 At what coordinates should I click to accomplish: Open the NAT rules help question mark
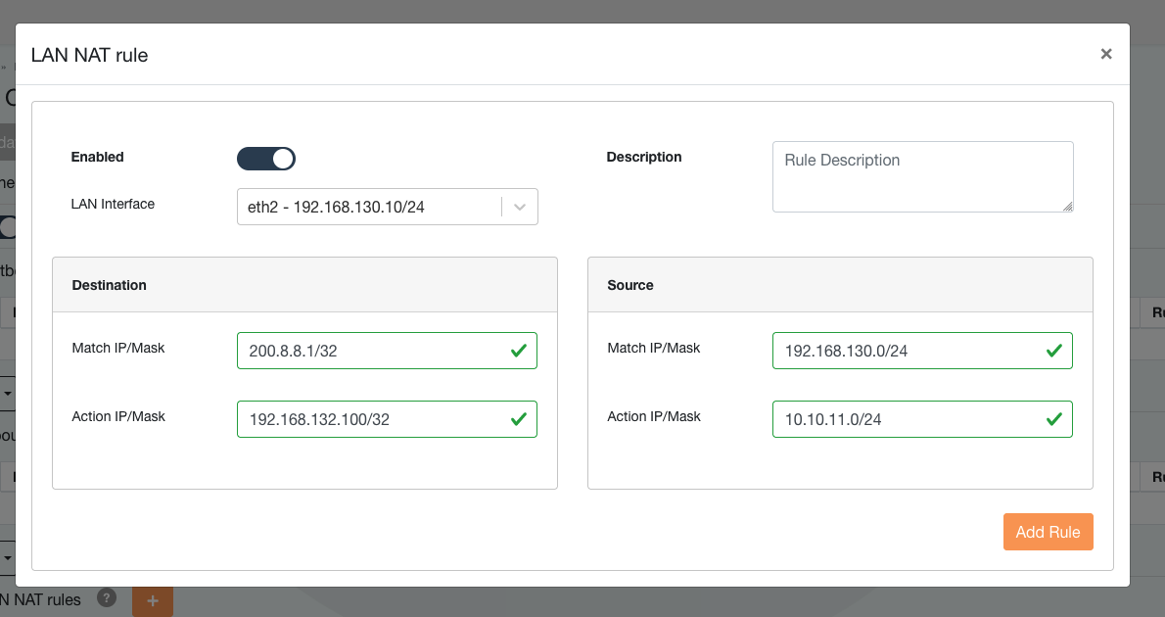[108, 598]
